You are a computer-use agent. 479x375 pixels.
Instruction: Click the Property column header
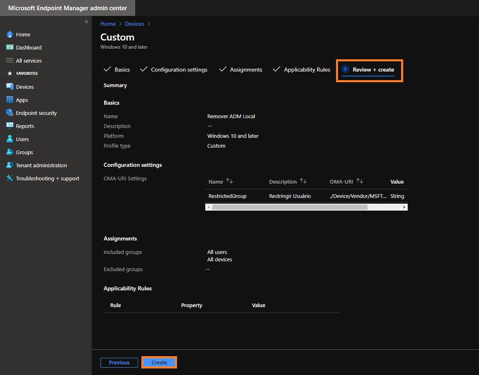click(191, 305)
